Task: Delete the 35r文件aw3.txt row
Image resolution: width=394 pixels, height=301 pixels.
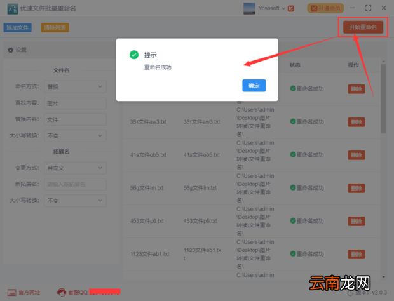Action: pos(357,122)
